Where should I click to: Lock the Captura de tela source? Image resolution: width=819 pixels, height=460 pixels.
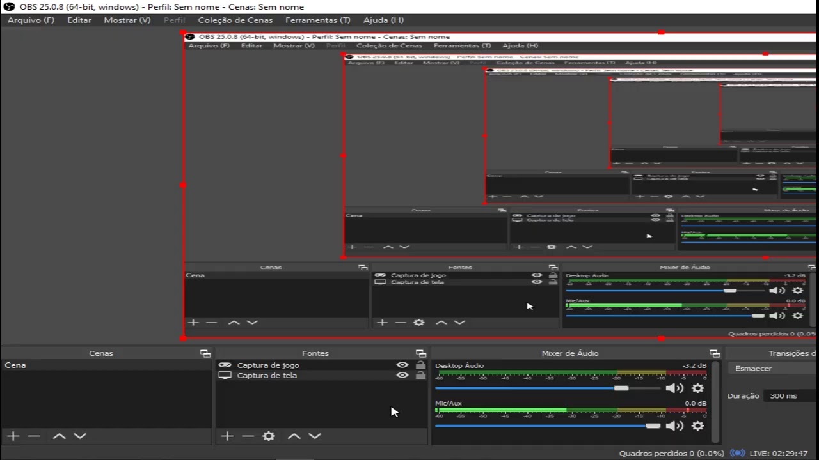coord(420,376)
